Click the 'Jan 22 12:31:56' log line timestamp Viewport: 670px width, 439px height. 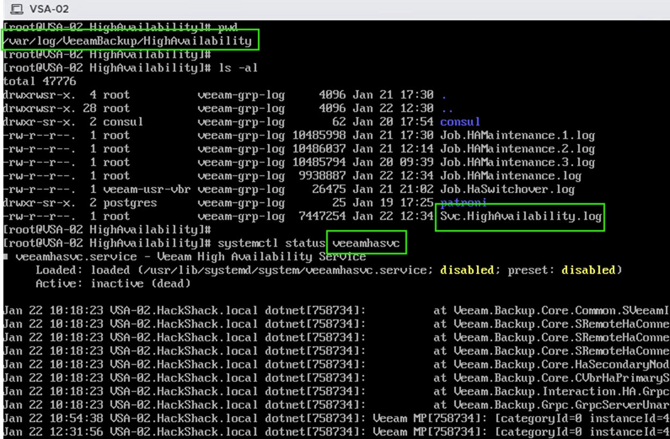tap(53, 431)
